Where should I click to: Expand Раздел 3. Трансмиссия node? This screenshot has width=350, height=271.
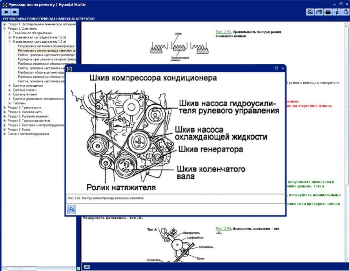point(4,107)
